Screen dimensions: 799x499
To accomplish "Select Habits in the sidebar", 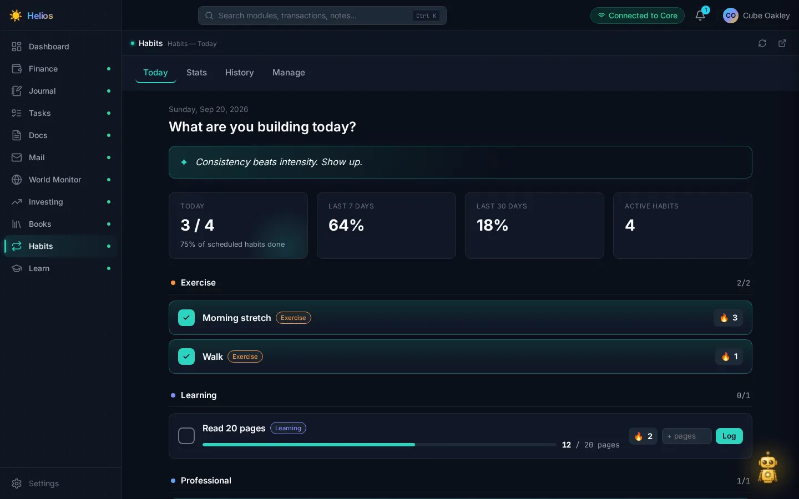I will tap(61, 246).
